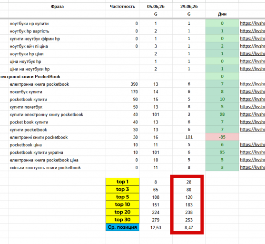Click the top 1 value 28

click(189, 182)
